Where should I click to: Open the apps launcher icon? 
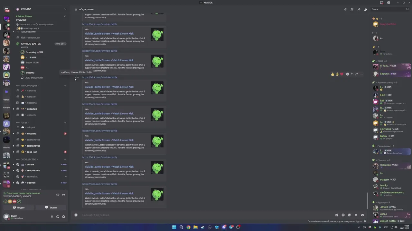coord(362,215)
